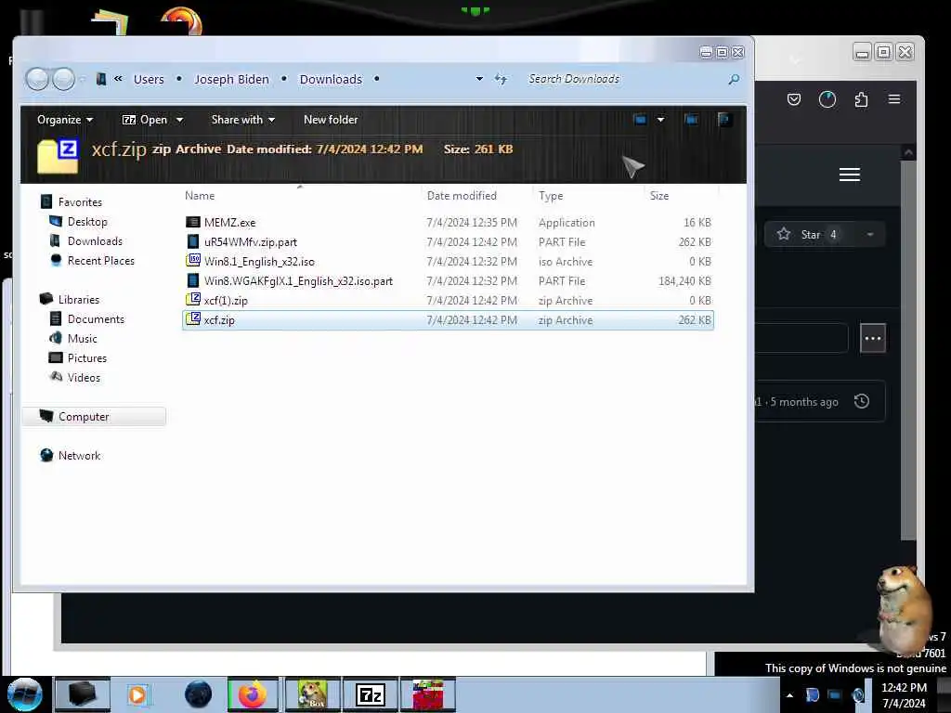The width and height of the screenshot is (951, 713).
Task: Create a New folder
Action: [x=331, y=120]
